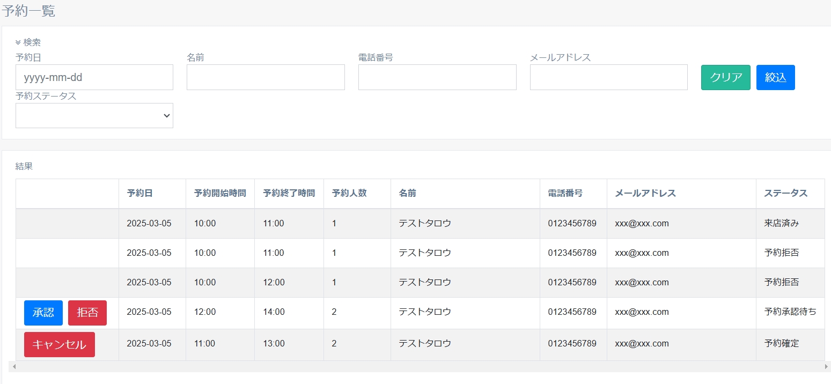This screenshot has width=831, height=384.
Task: Click the horizontal scrollbar right arrow
Action: point(826,367)
